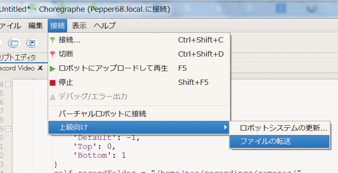Open the ヘルプ menu
Viewport: 338px width, 173px height.
click(105, 26)
